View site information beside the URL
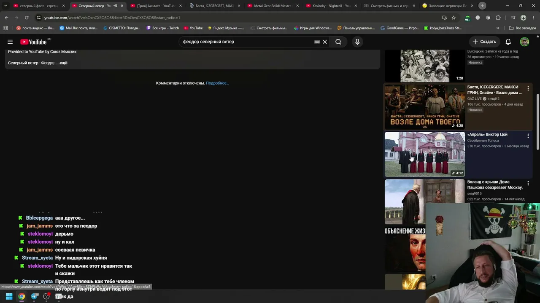Viewport: 540px width, 303px height. coord(38,18)
